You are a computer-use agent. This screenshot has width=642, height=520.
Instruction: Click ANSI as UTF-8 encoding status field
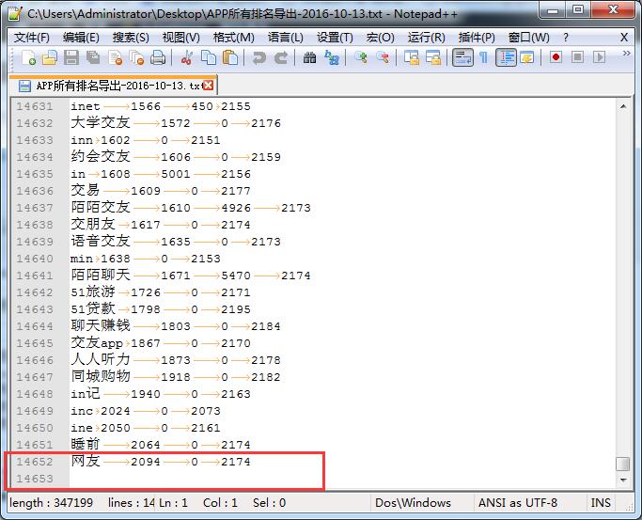click(x=518, y=503)
